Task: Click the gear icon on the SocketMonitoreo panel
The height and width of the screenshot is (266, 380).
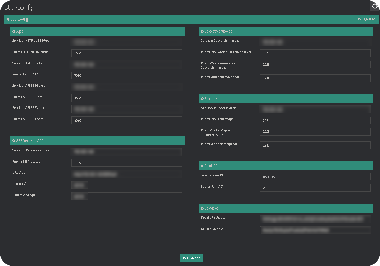Action: (x=202, y=31)
